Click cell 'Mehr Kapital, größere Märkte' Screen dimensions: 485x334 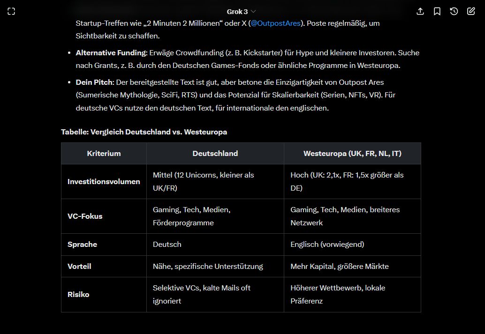point(352,266)
